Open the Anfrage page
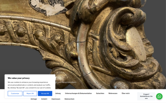The image size is (166, 103). (34, 99)
